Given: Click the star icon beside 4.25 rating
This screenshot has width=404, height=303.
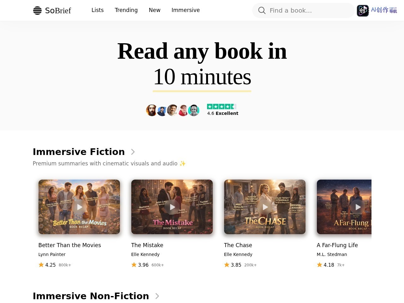Looking at the screenshot, I should tap(41, 265).
